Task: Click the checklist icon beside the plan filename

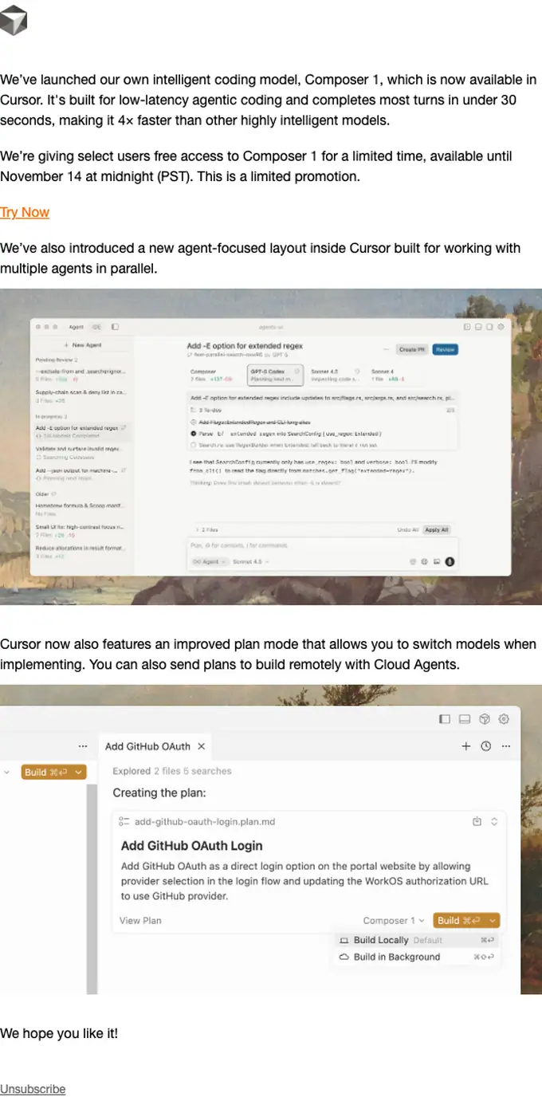Action: click(124, 821)
